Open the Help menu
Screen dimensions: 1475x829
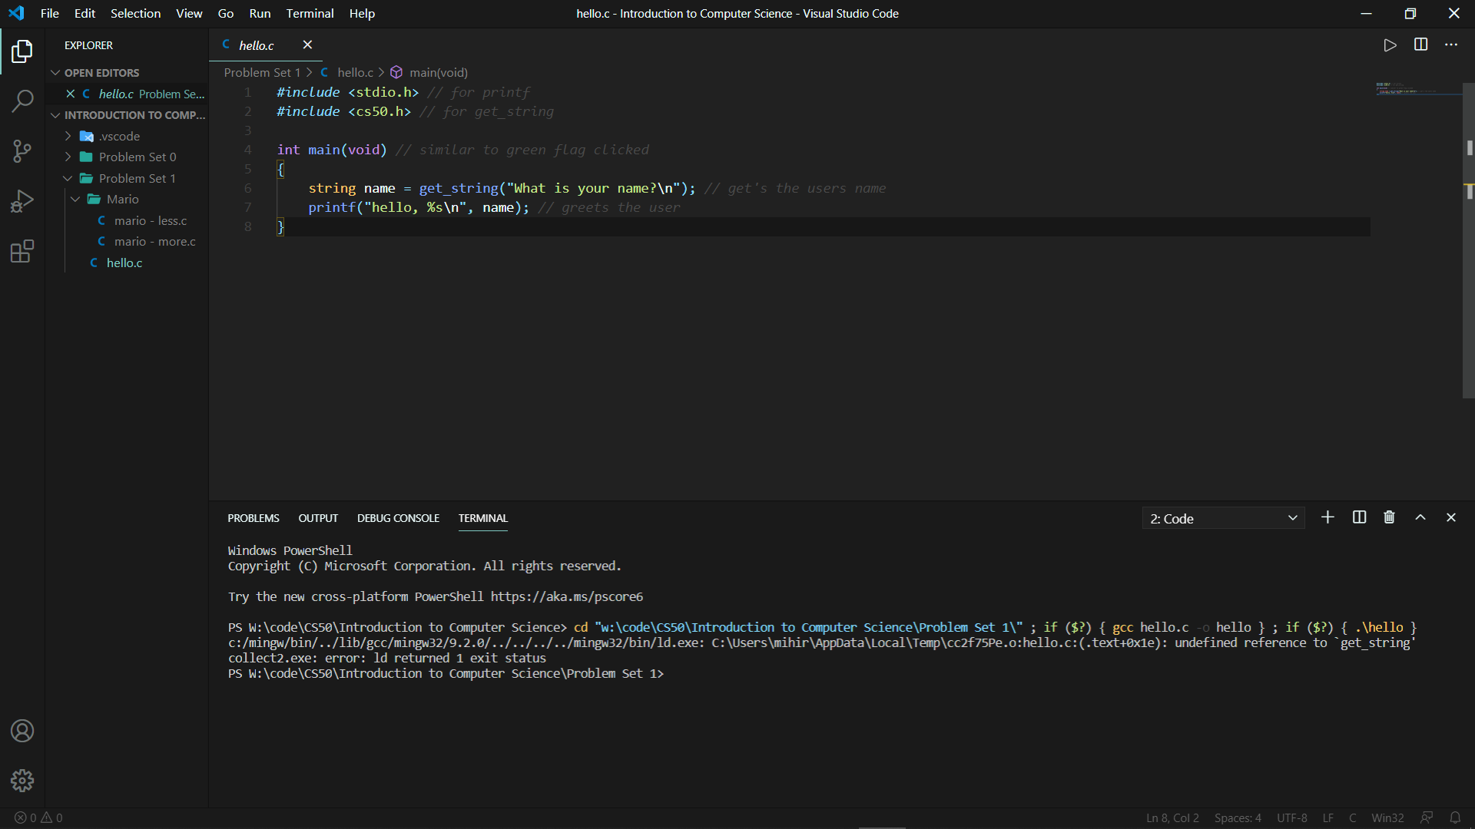[362, 13]
